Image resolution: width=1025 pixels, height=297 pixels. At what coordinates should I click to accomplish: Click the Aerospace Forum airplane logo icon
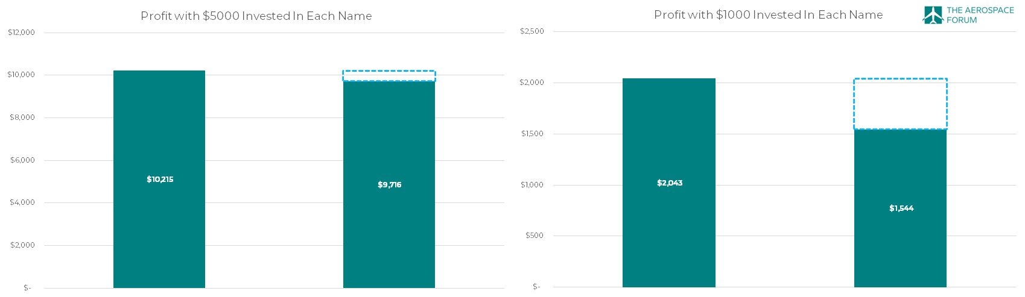[x=933, y=15]
